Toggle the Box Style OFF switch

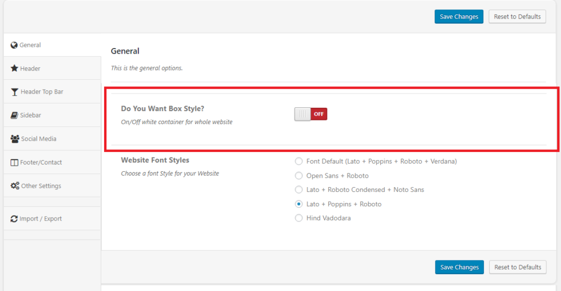311,114
